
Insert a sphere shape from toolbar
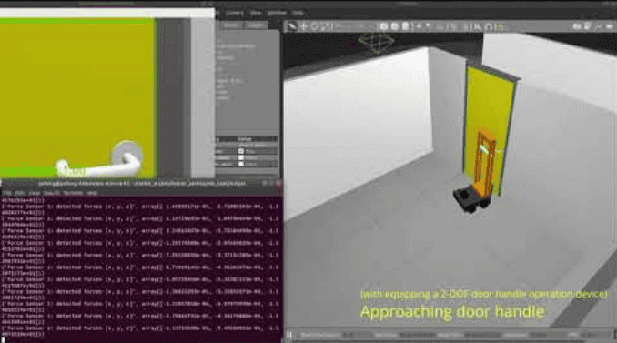(395, 26)
